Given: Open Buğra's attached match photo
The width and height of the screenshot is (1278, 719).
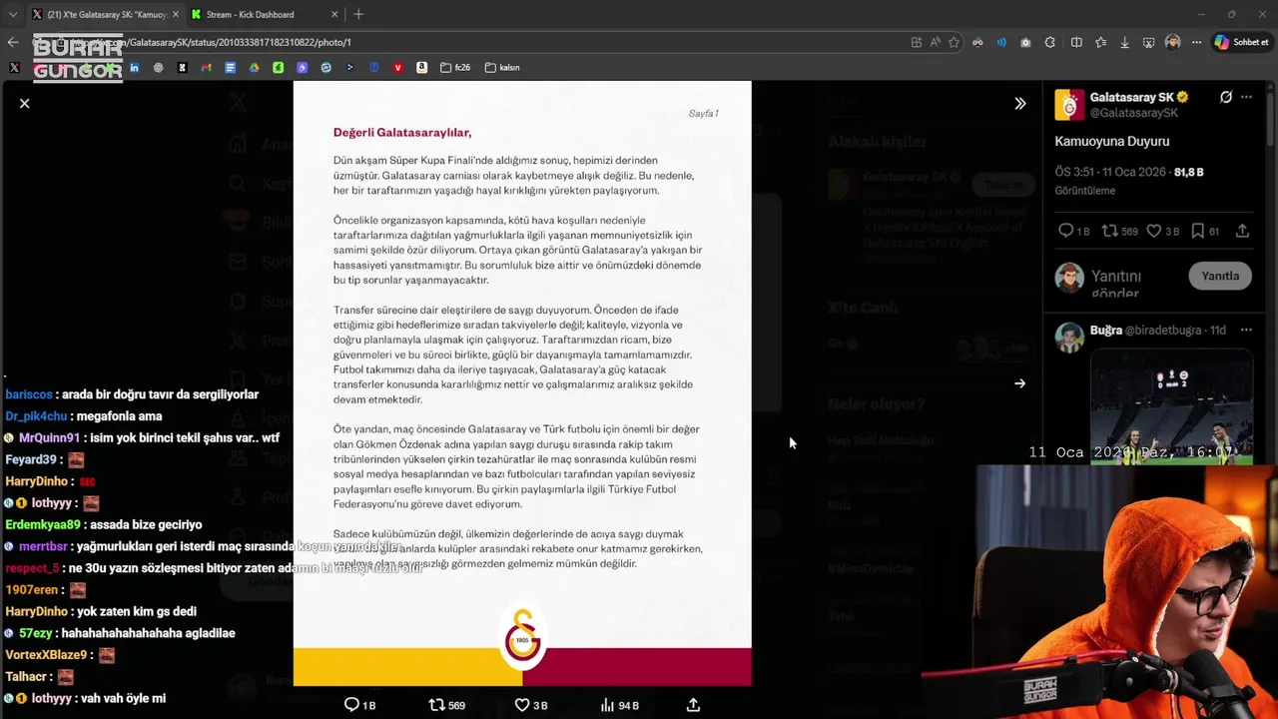Looking at the screenshot, I should [x=1171, y=406].
